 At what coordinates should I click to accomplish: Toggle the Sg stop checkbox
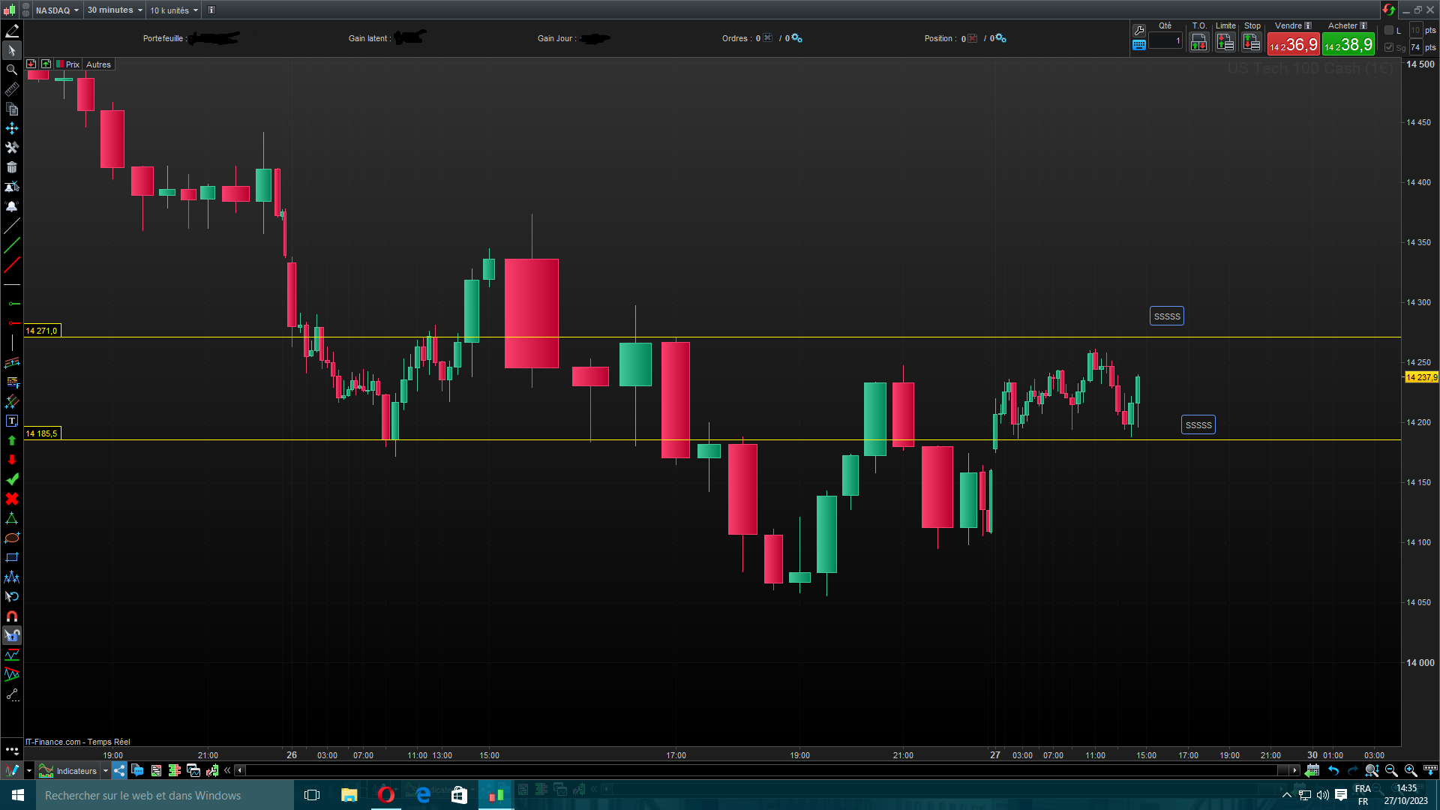point(1389,47)
